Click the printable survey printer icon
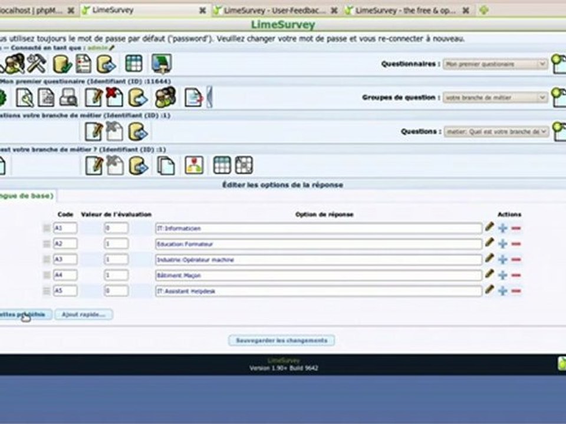This screenshot has height=424, width=566. pyautogui.click(x=68, y=97)
